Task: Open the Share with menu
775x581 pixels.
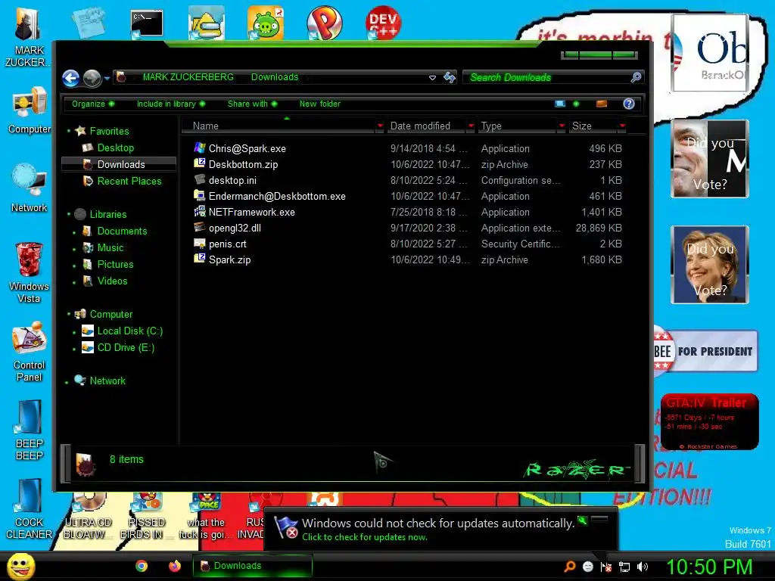Action: point(252,104)
